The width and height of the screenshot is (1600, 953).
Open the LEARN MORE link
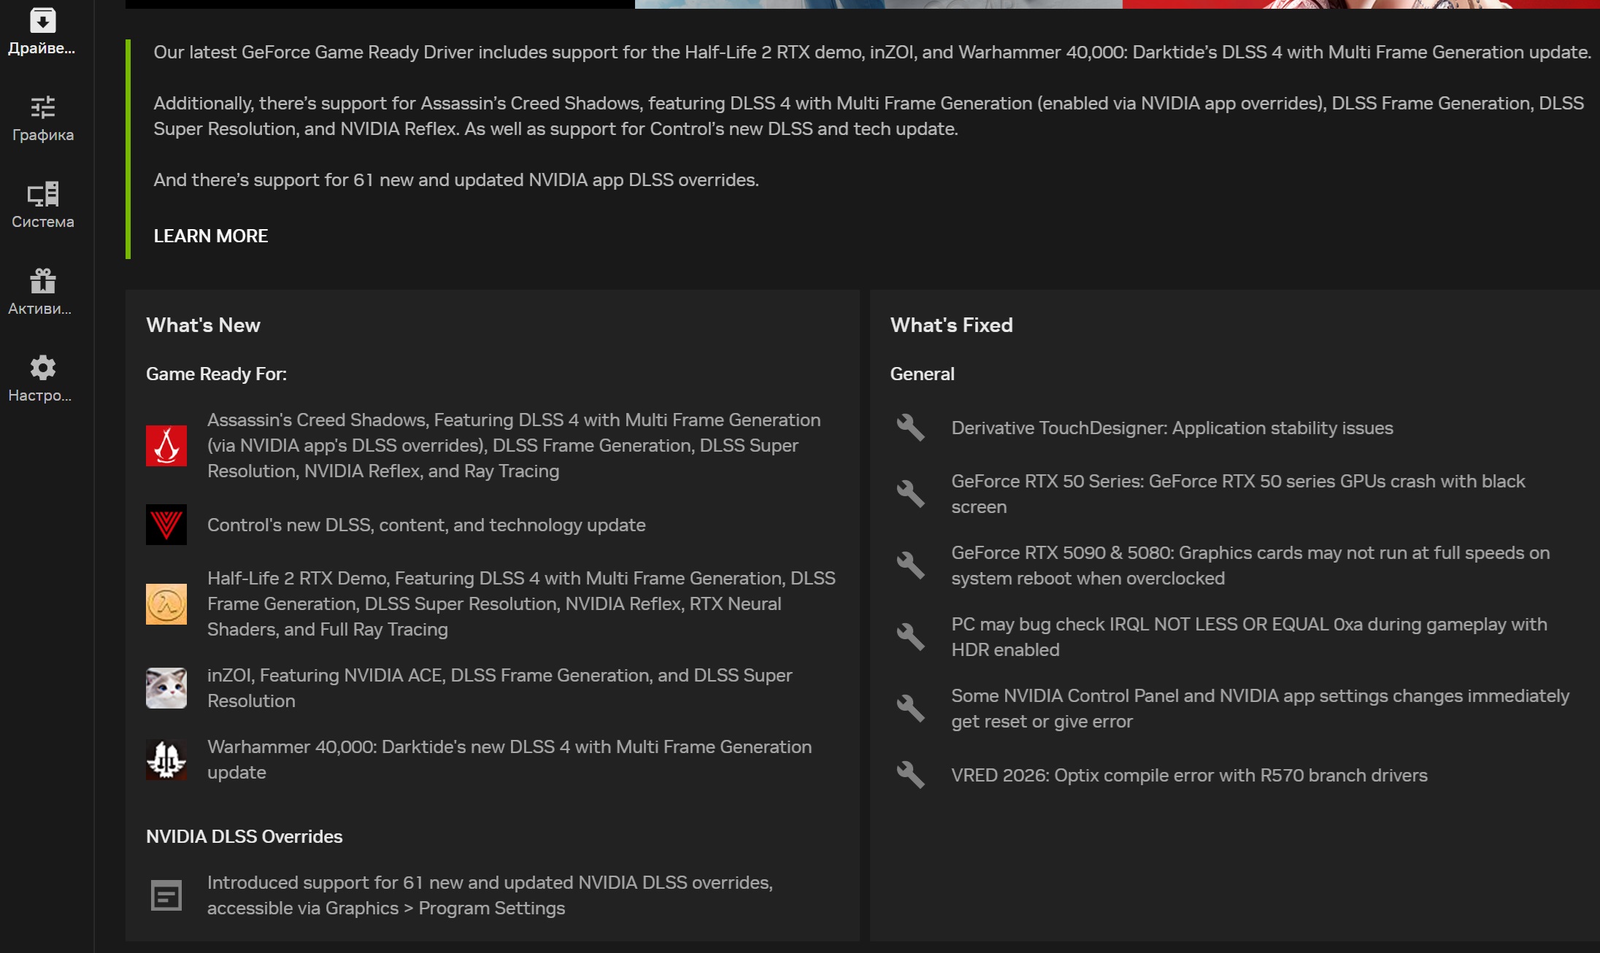211,236
